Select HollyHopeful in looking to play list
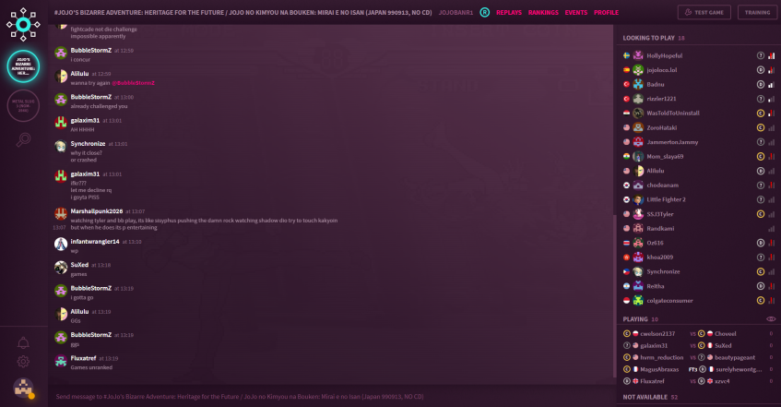Viewport: 781px width, 407px height. tap(665, 56)
